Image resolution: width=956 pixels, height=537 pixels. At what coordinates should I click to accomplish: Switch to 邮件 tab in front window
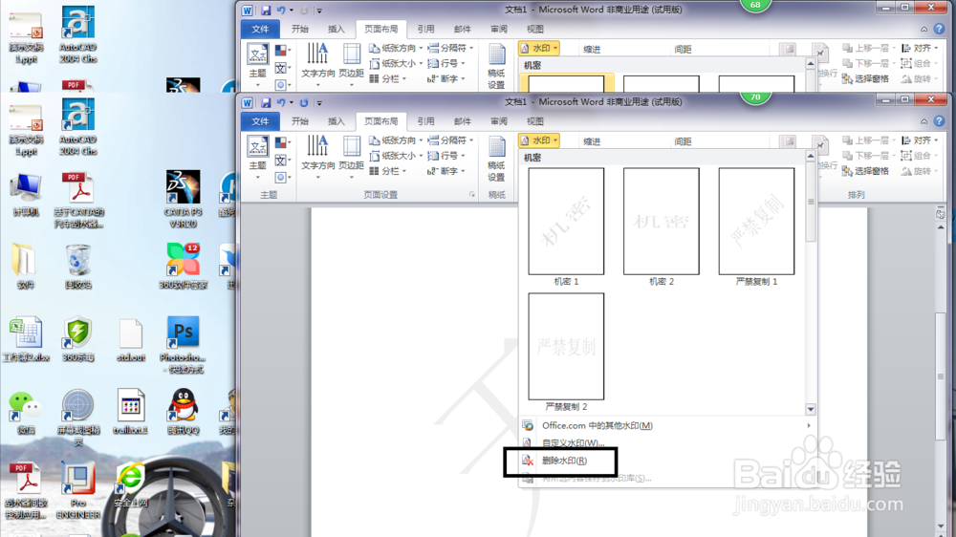point(462,121)
